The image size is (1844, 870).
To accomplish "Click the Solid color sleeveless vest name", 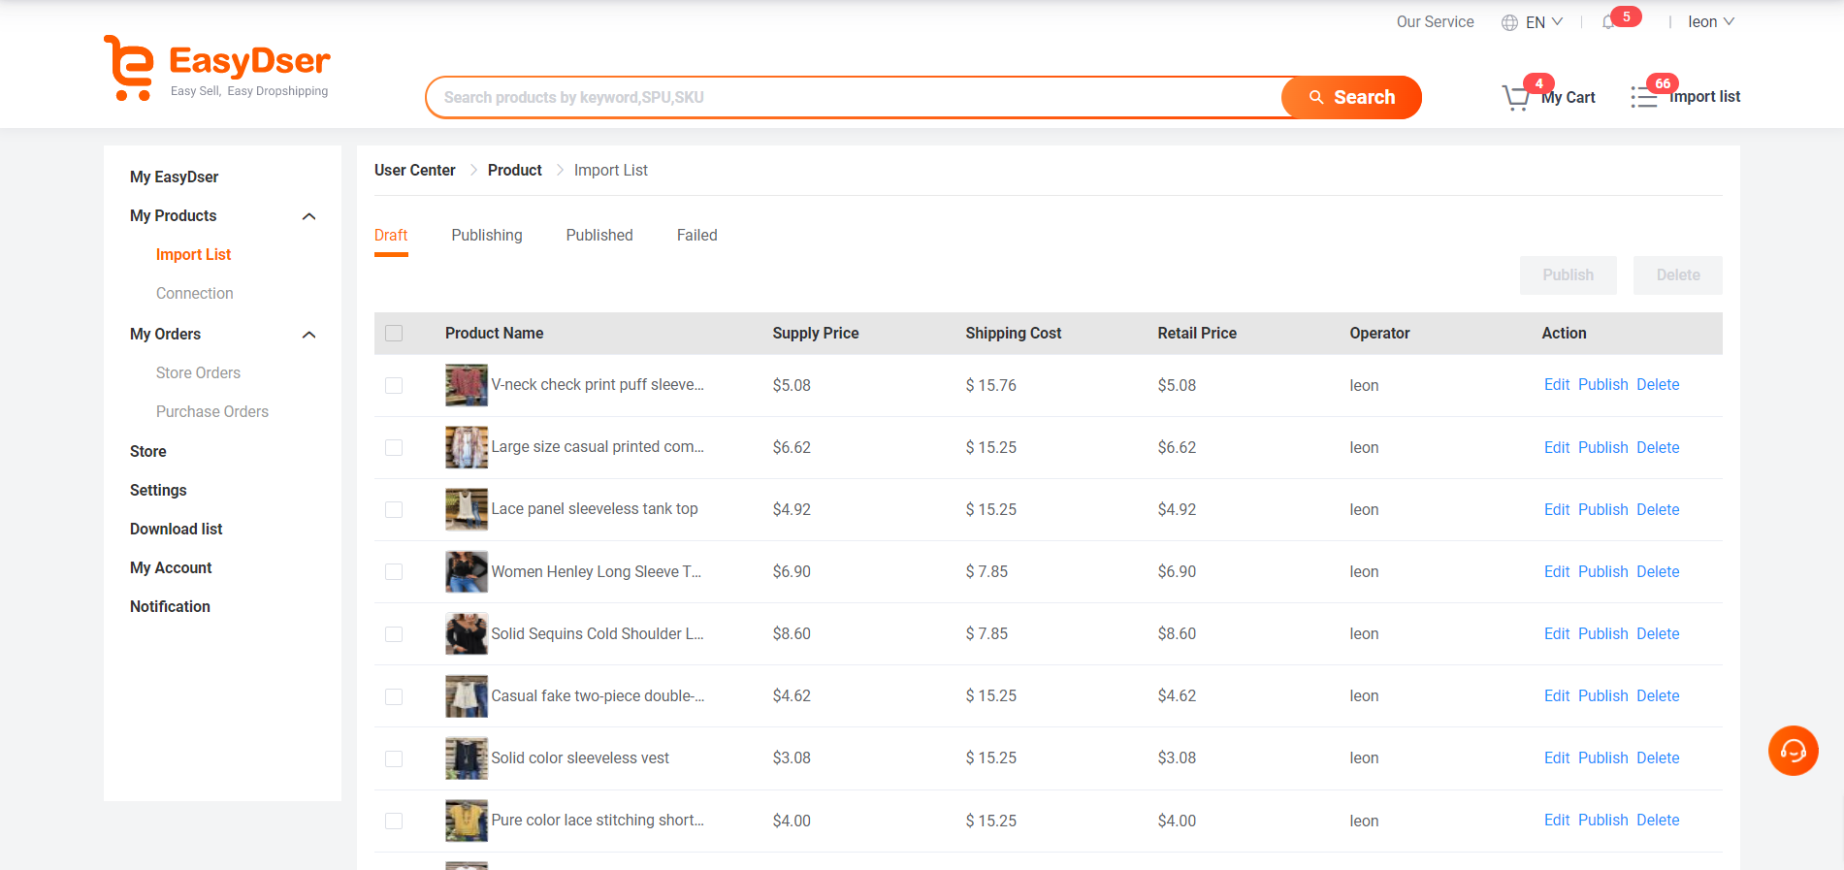I will (x=580, y=758).
